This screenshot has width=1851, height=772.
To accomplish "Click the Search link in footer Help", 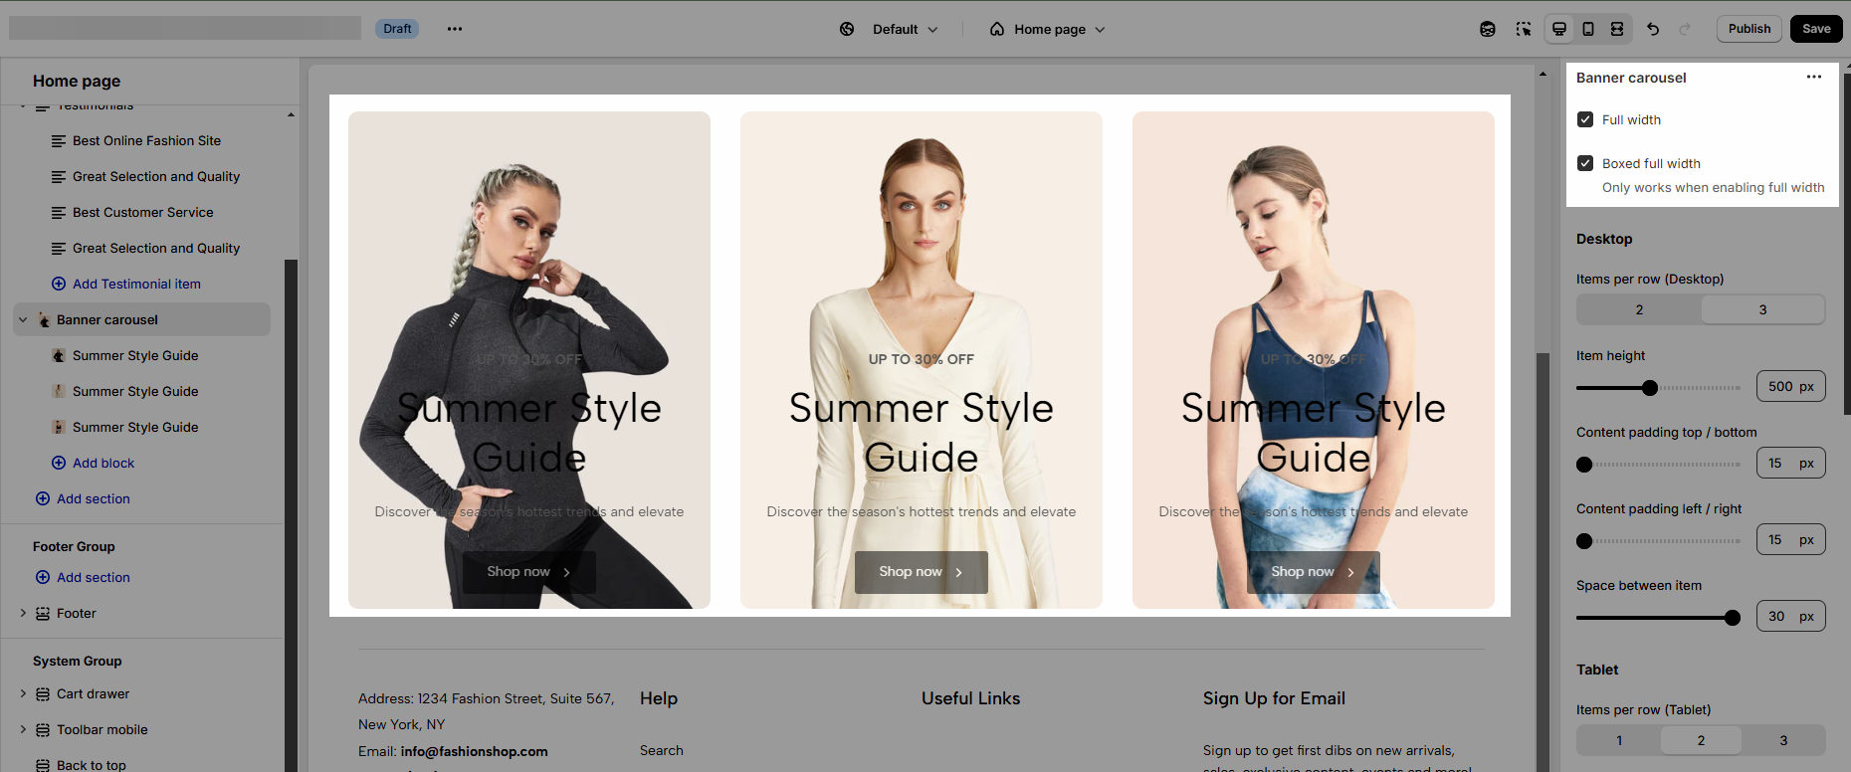I will [x=661, y=751].
